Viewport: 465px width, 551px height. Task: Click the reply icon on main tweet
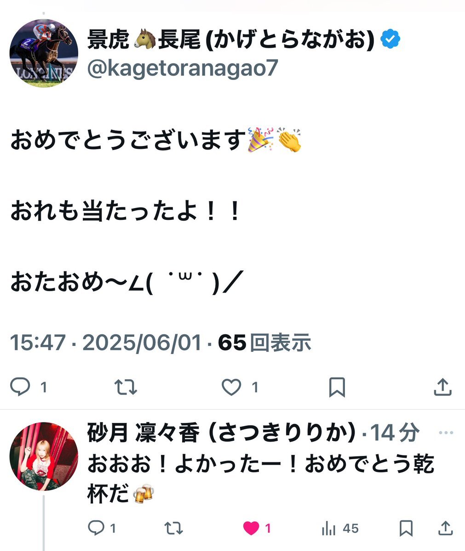[x=20, y=387]
